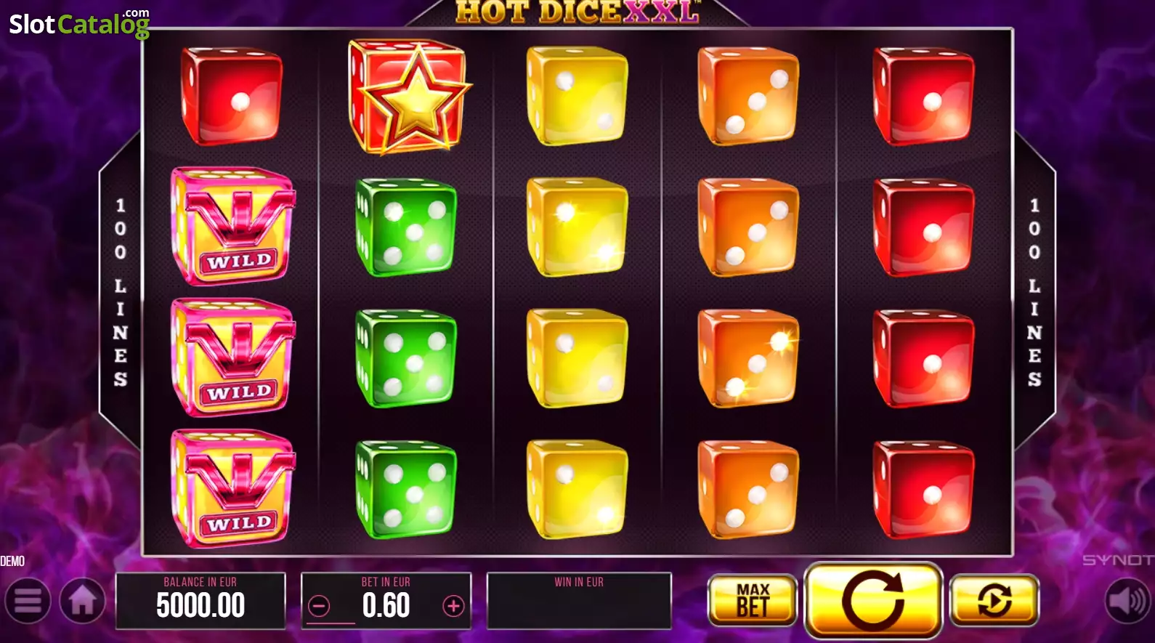Click the right 100 LINES indicator

click(x=1034, y=292)
